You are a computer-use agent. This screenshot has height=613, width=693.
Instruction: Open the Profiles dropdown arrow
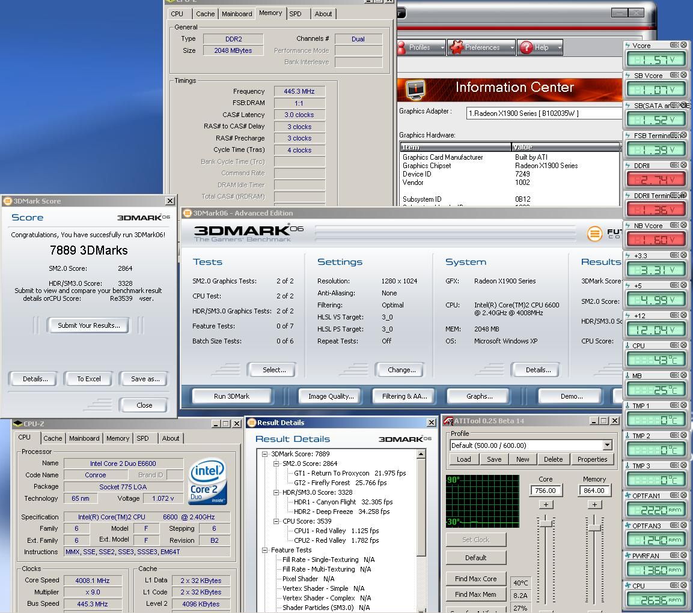pyautogui.click(x=442, y=47)
